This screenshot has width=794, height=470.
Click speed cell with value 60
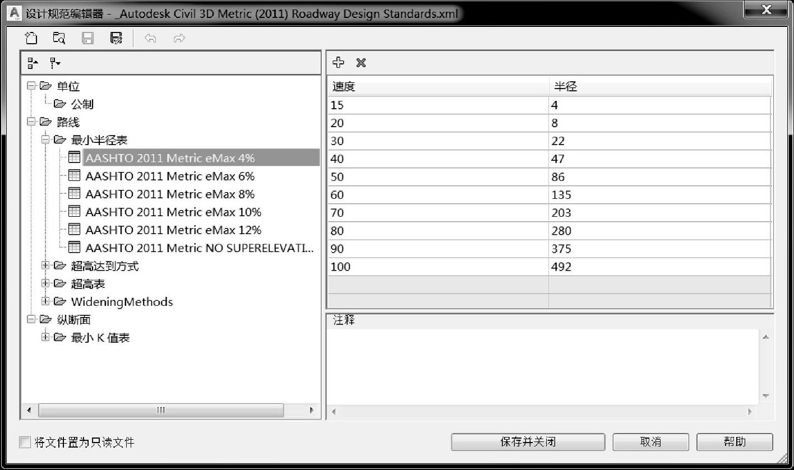tap(438, 195)
